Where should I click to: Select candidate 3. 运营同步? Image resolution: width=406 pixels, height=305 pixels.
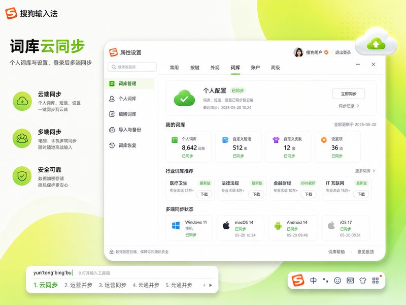tap(112, 285)
